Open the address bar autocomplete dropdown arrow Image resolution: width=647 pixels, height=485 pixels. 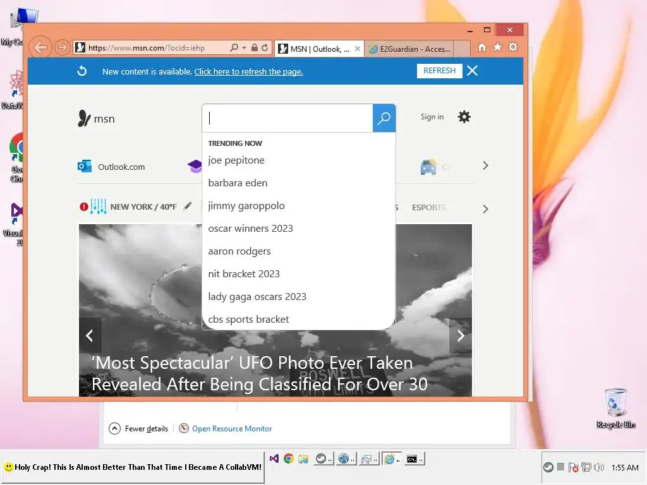tap(244, 48)
